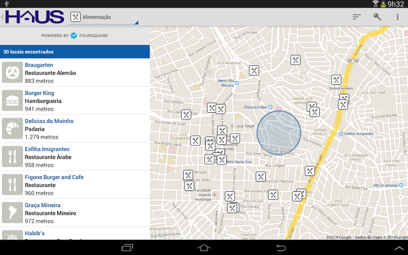This screenshot has width=408, height=255.
Task: Open Graça Mineira venue
Action: click(75, 213)
